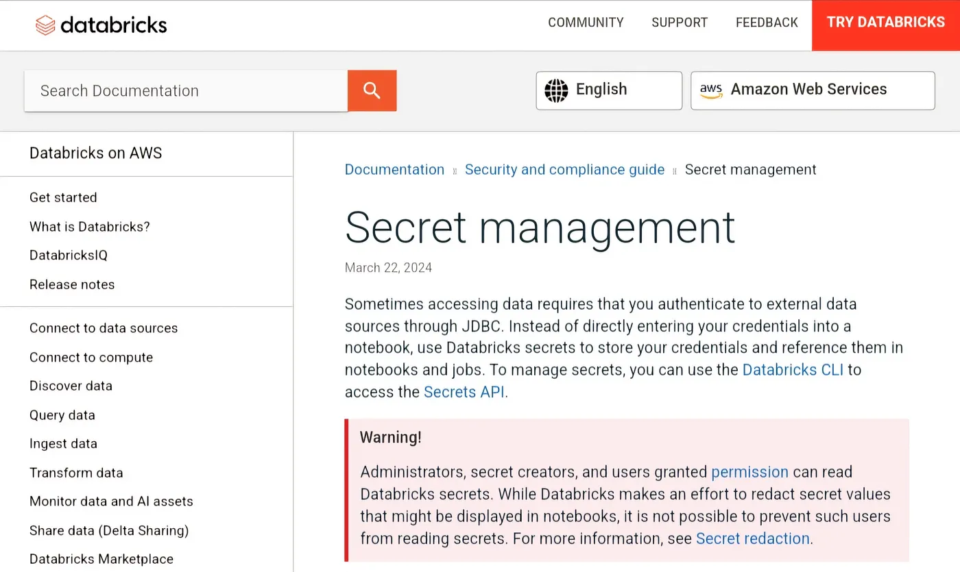Select the SUPPORT menu item
The image size is (960, 572).
679,23
